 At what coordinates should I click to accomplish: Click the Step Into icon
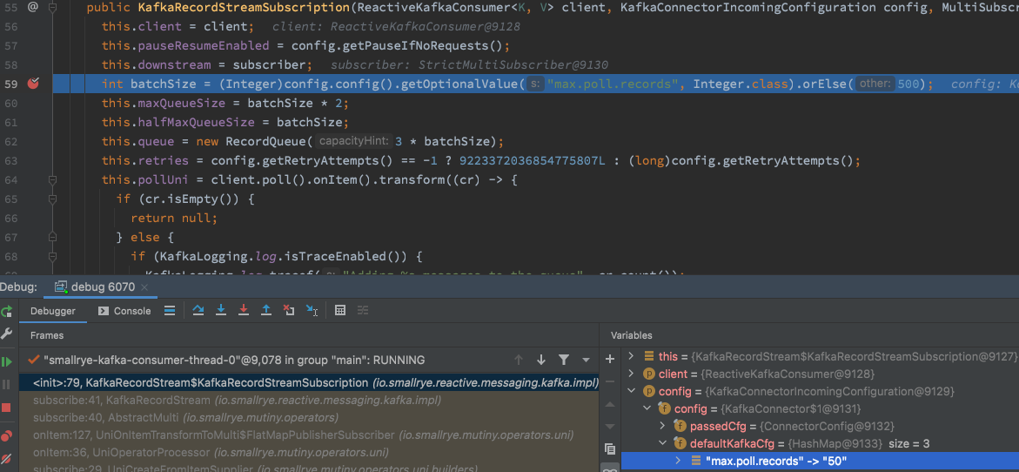click(x=221, y=311)
